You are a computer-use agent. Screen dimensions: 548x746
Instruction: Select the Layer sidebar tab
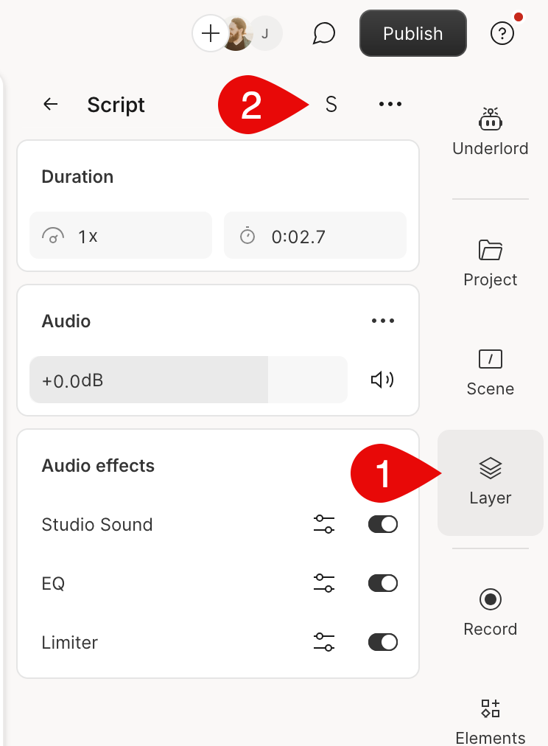click(x=490, y=482)
